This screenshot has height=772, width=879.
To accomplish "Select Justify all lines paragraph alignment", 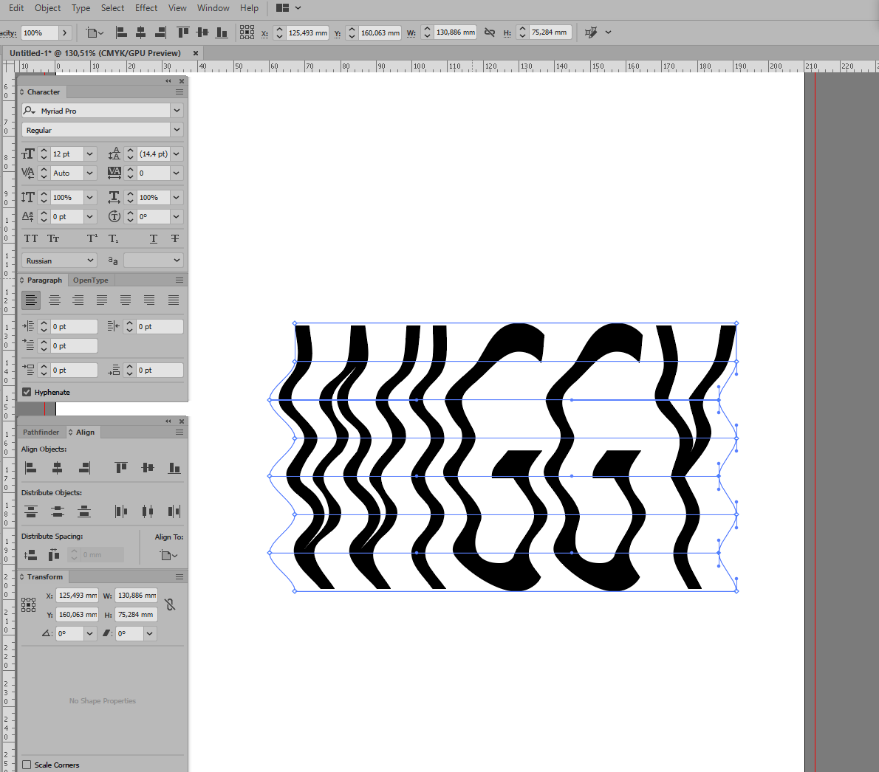I will [174, 300].
